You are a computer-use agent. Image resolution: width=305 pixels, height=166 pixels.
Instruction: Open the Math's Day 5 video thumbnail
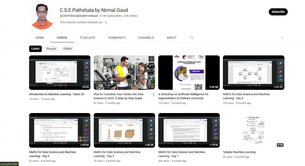253,73
